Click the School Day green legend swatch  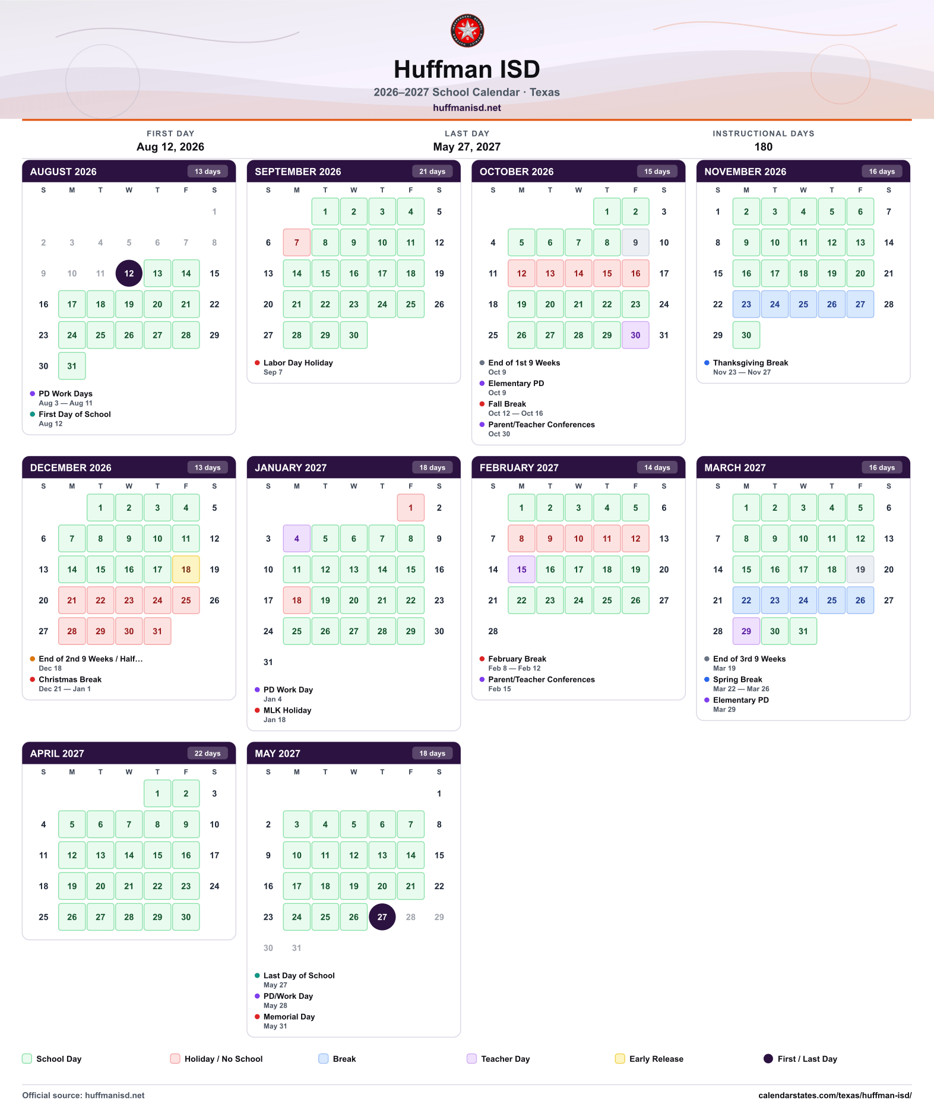27,1058
